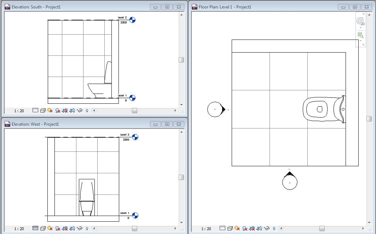Select the Zoom tool on the navigation bar
The height and width of the screenshot is (234, 376).
tap(360, 35)
